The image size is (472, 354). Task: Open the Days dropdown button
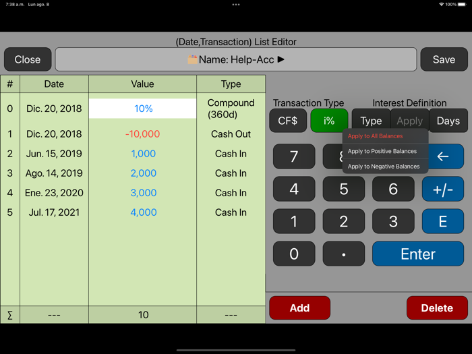(x=448, y=121)
